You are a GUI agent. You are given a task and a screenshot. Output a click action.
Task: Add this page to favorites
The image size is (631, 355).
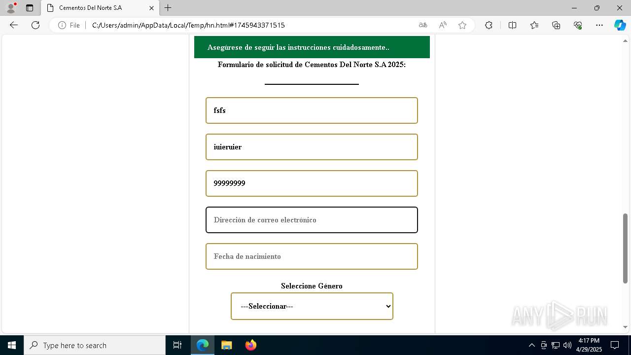(x=462, y=25)
